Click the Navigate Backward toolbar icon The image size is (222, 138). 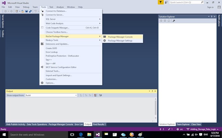pos(5,11)
